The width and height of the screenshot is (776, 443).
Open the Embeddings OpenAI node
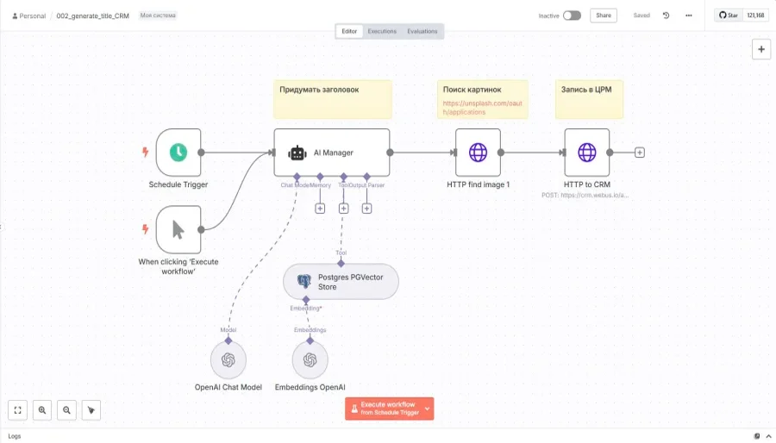pyautogui.click(x=310, y=360)
